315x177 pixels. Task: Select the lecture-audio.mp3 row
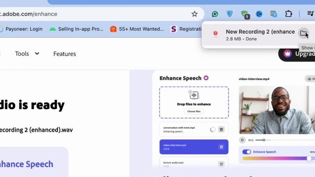click(x=194, y=163)
